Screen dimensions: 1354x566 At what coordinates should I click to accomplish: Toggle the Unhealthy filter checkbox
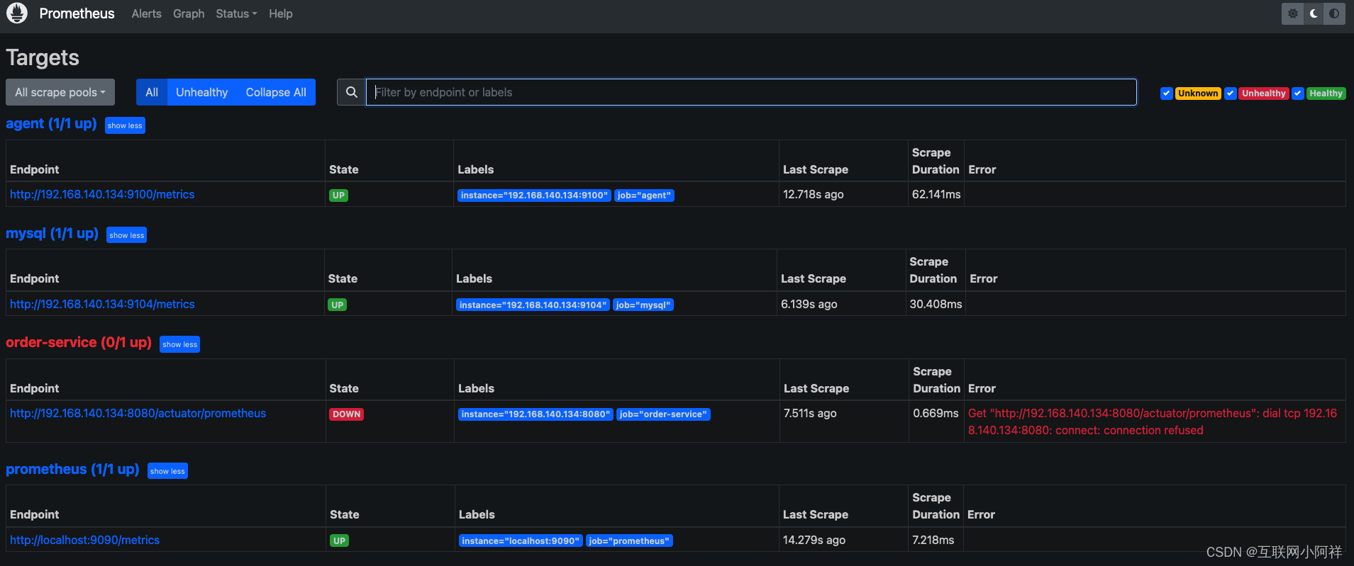[x=1231, y=94]
